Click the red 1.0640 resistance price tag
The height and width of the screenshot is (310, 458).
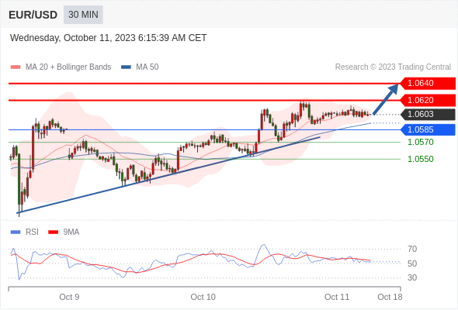tap(428, 83)
